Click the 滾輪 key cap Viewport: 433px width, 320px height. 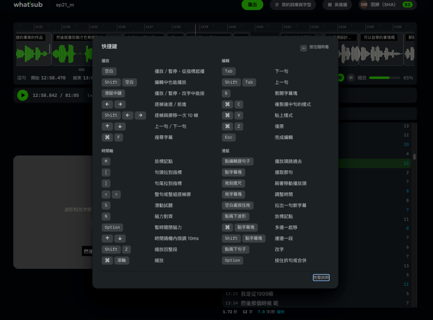121,260
